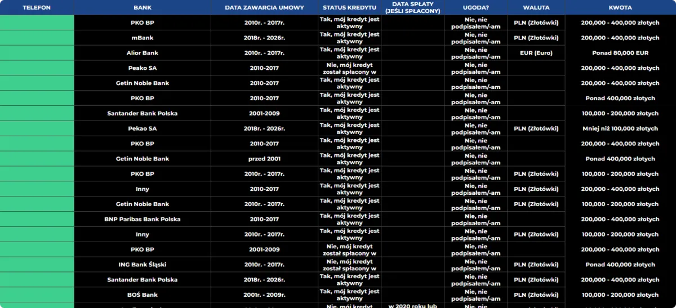Click the green TELEFON cell in Alior Bank row
676x308 pixels.
coord(37,53)
